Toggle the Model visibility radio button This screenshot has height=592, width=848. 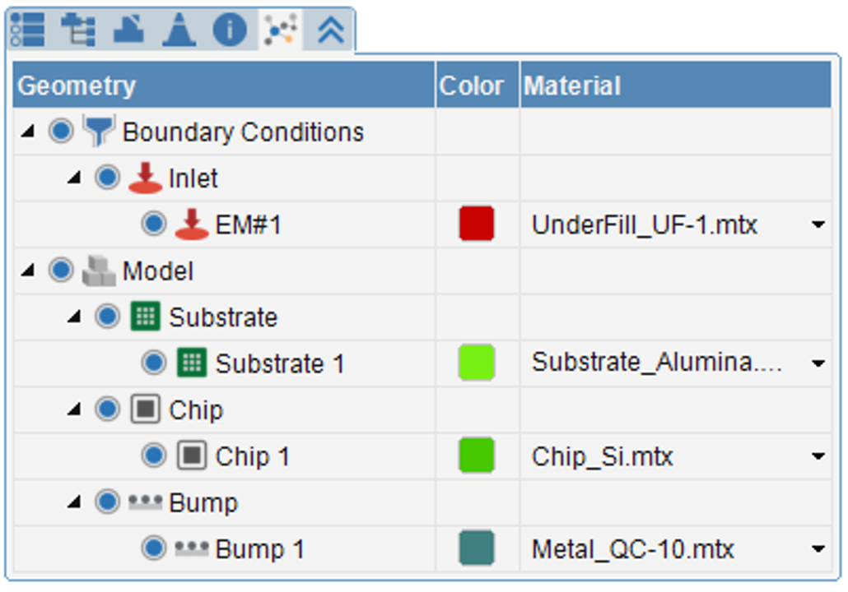[x=61, y=270]
